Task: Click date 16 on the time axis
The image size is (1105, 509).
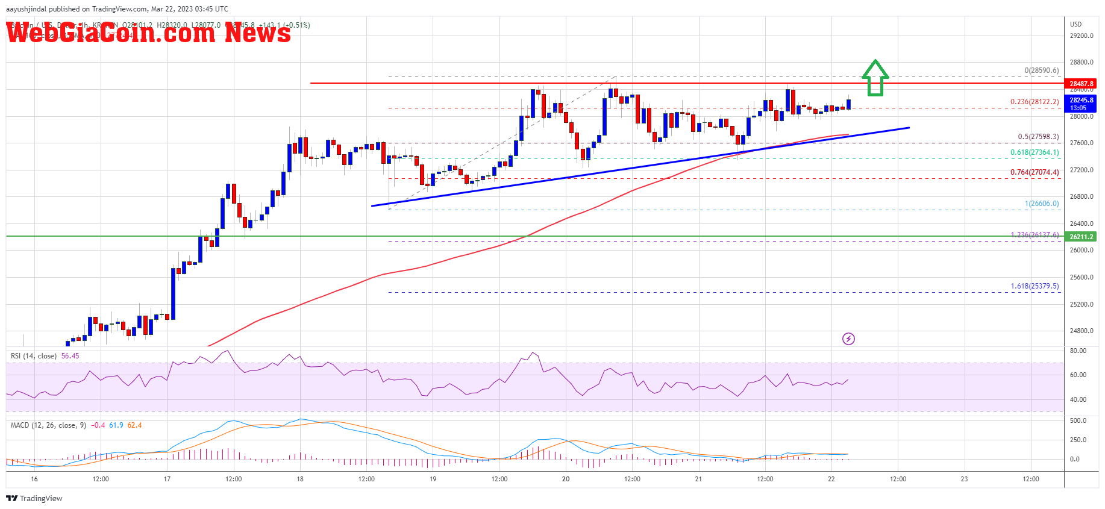Action: pyautogui.click(x=34, y=479)
